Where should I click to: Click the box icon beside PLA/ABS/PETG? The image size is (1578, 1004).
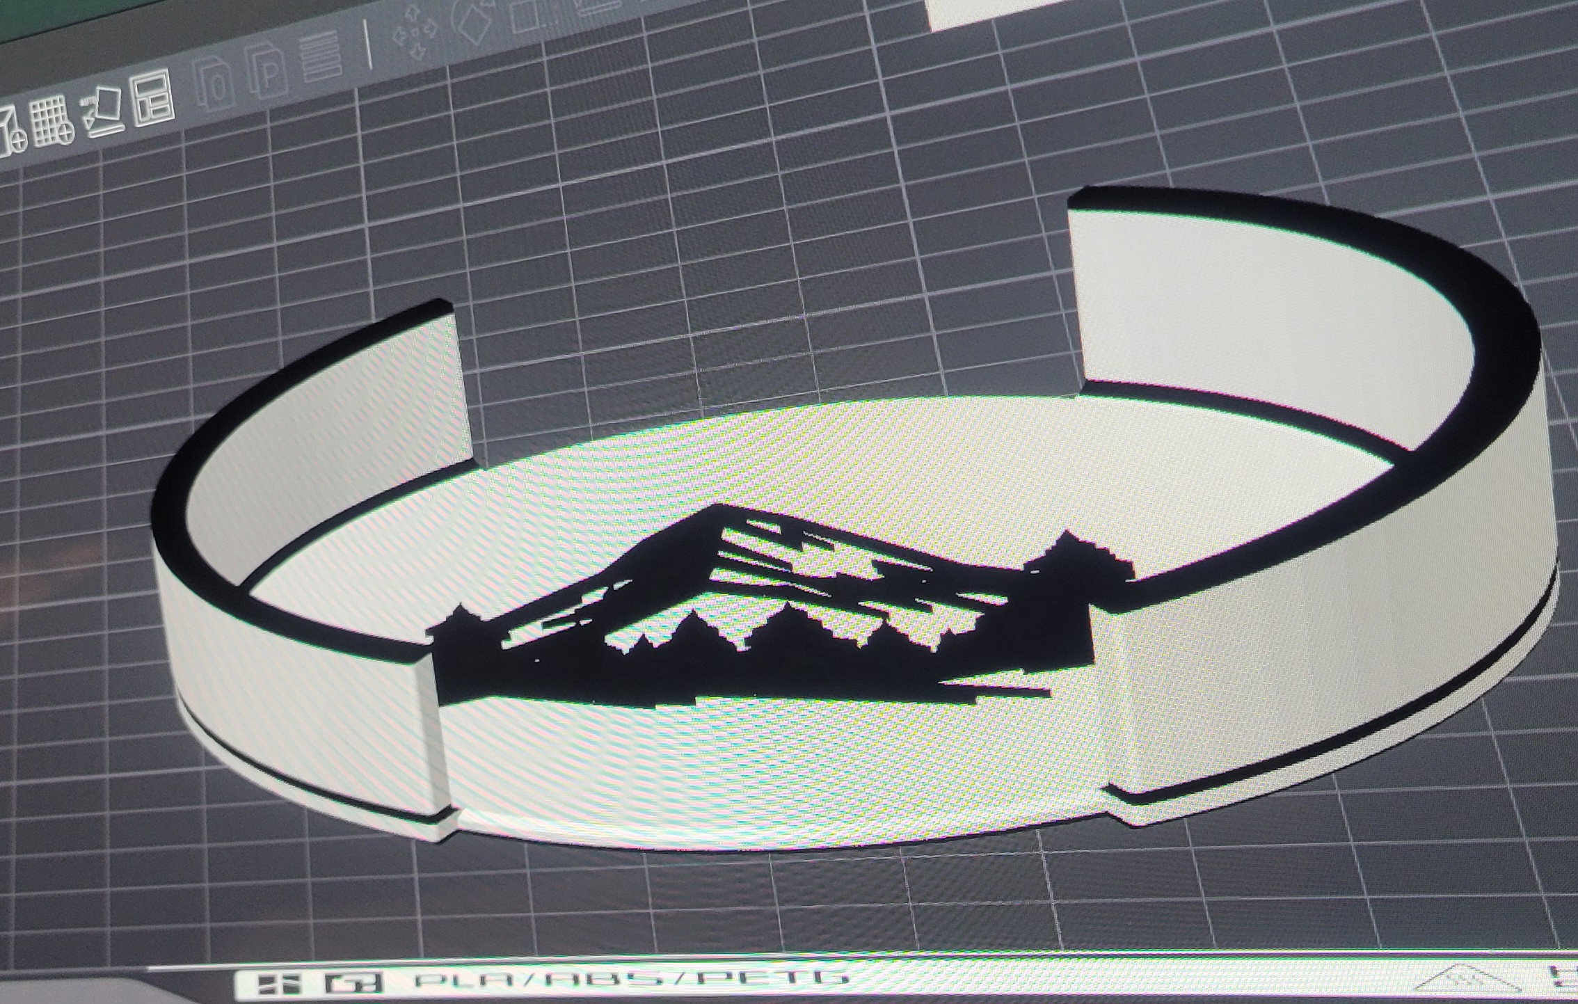353,982
